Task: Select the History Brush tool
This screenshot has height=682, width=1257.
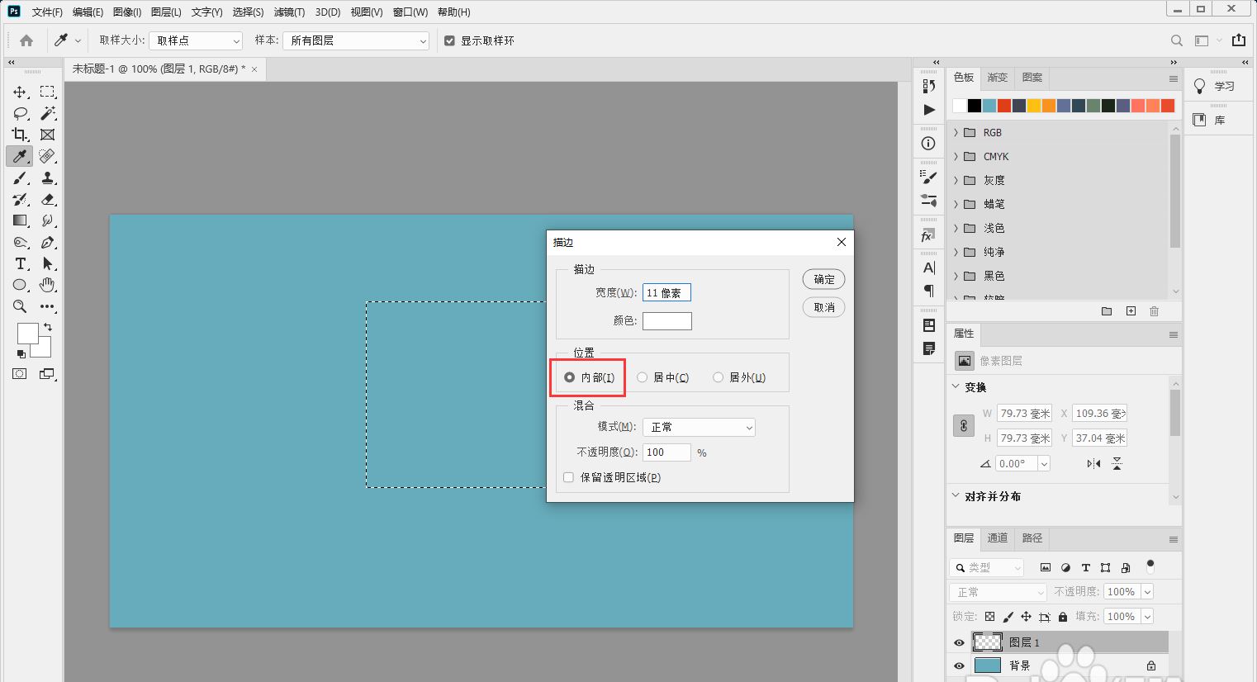Action: [20, 199]
